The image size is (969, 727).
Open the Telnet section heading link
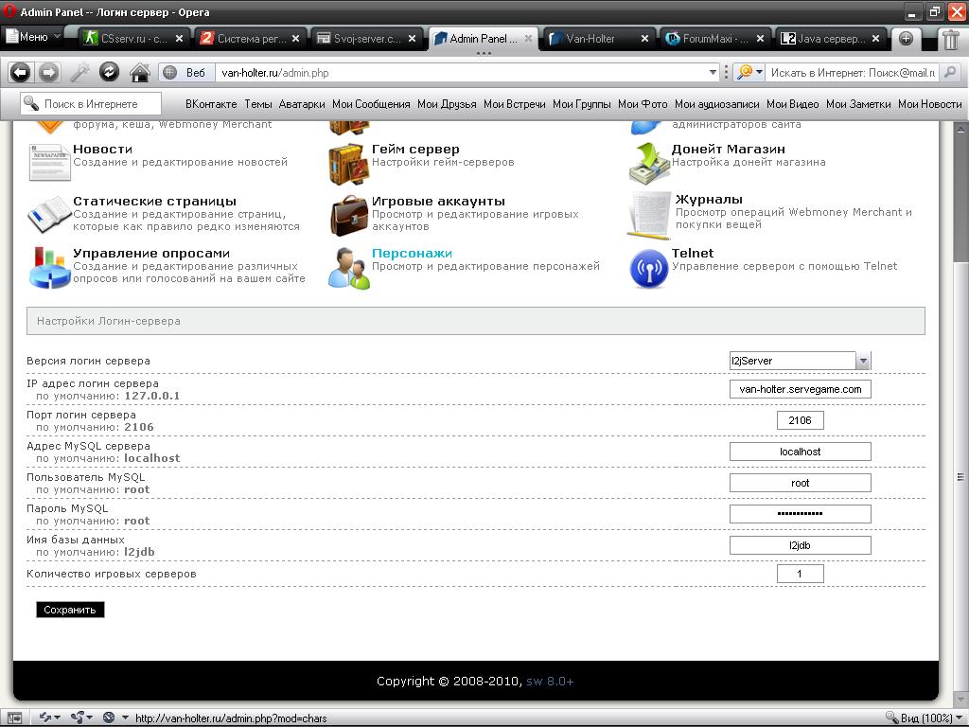coord(692,253)
